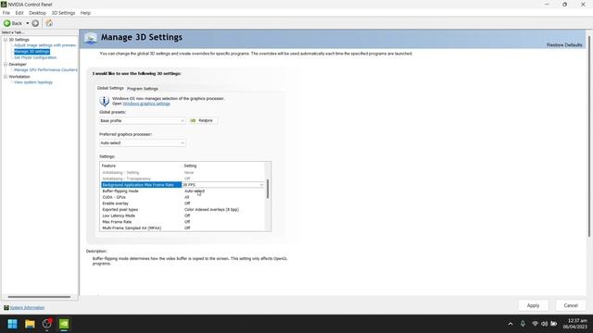Show hidden system tray icons
593x333 pixels.
tap(511, 324)
